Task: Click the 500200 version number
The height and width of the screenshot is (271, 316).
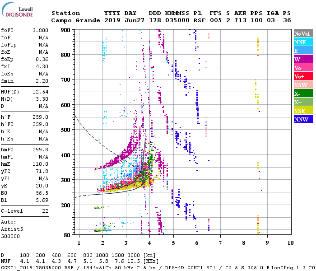Action: [10, 236]
